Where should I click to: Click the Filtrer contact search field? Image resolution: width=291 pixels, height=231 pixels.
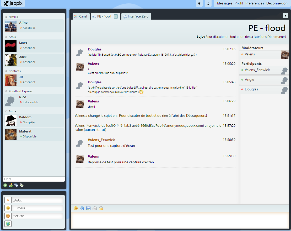34,179
